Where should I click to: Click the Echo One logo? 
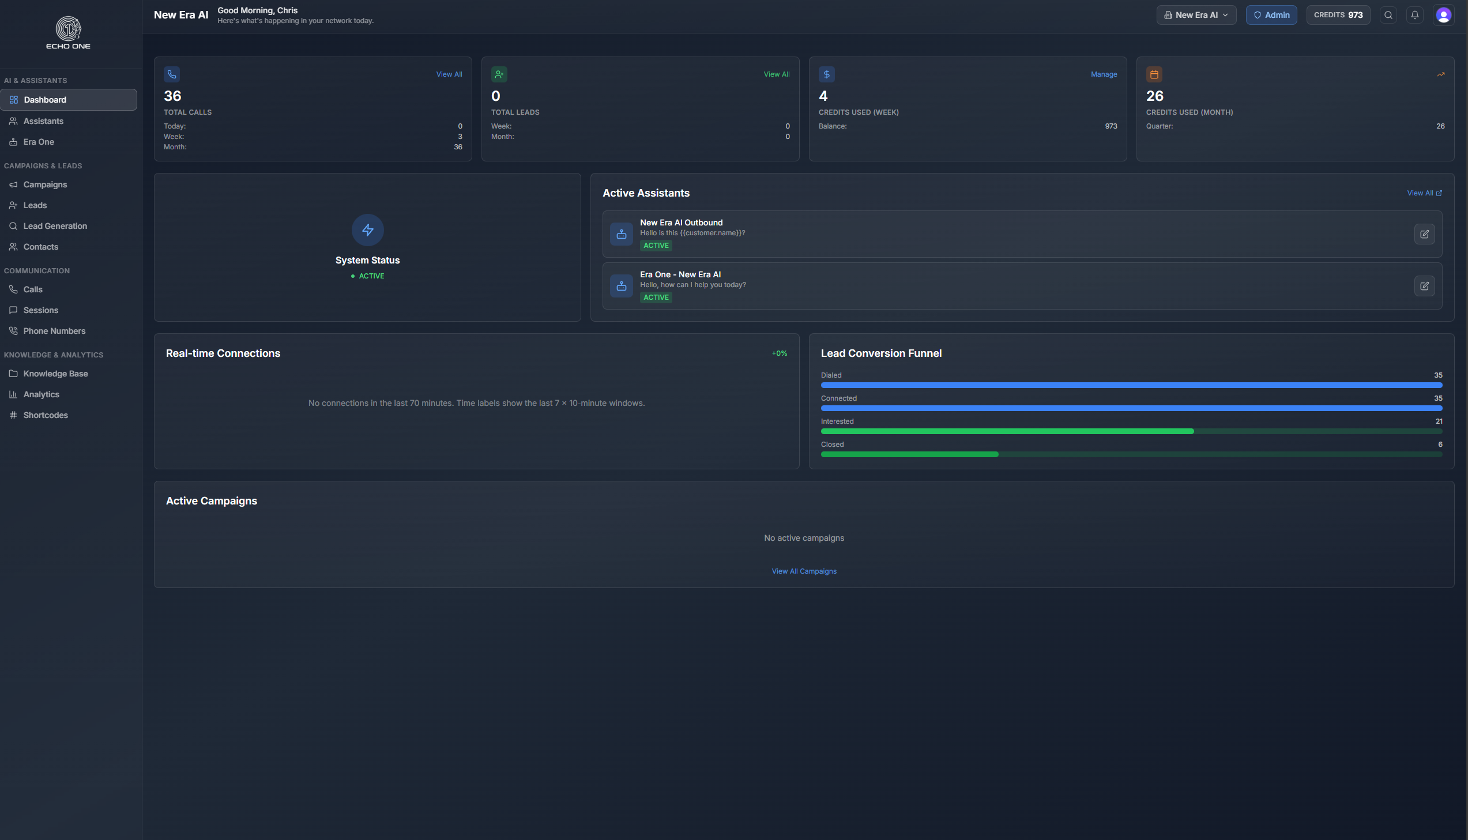click(68, 32)
